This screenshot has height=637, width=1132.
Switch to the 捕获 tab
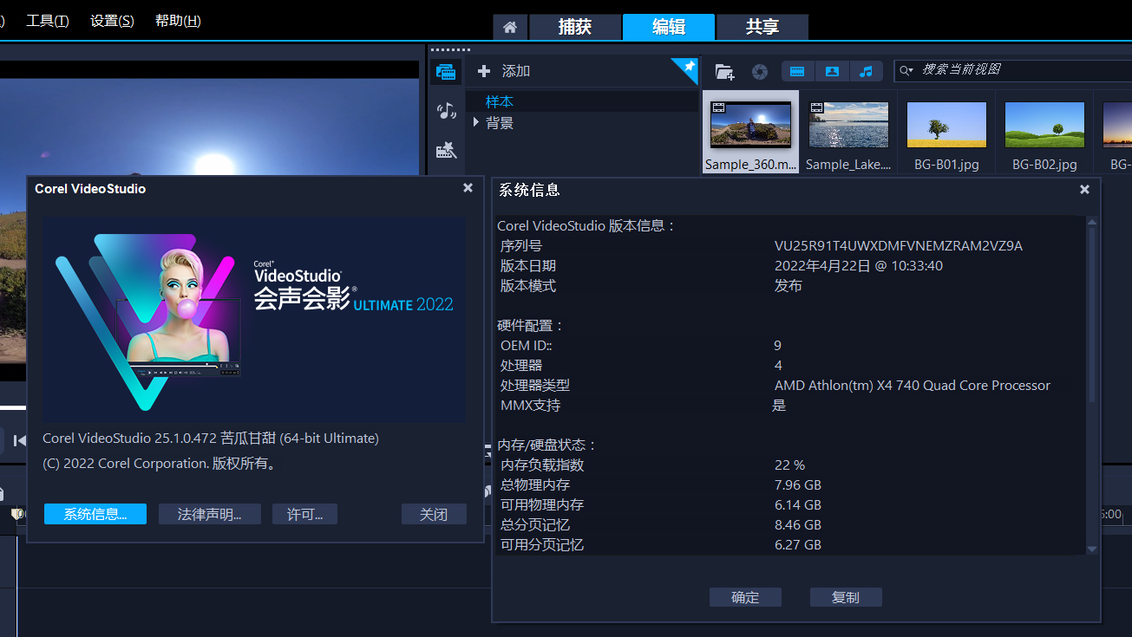tap(574, 27)
